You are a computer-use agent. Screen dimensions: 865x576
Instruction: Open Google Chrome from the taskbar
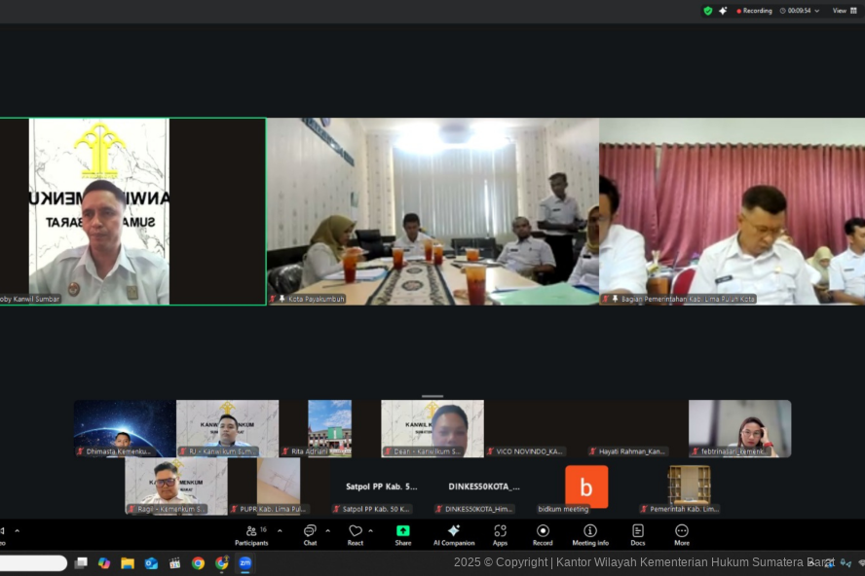tap(198, 563)
